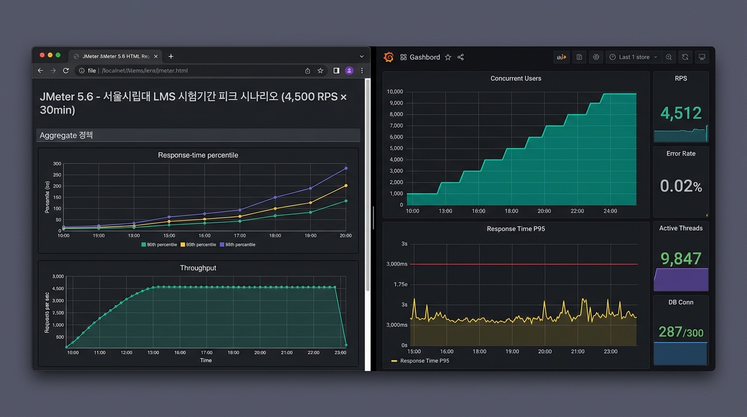This screenshot has width=747, height=417.
Task: Click the last 98th percentile data point at 20:00
Action: point(346,168)
